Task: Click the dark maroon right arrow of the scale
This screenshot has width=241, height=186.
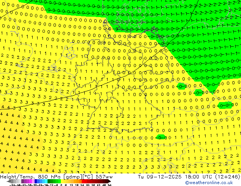Action: (x=109, y=181)
